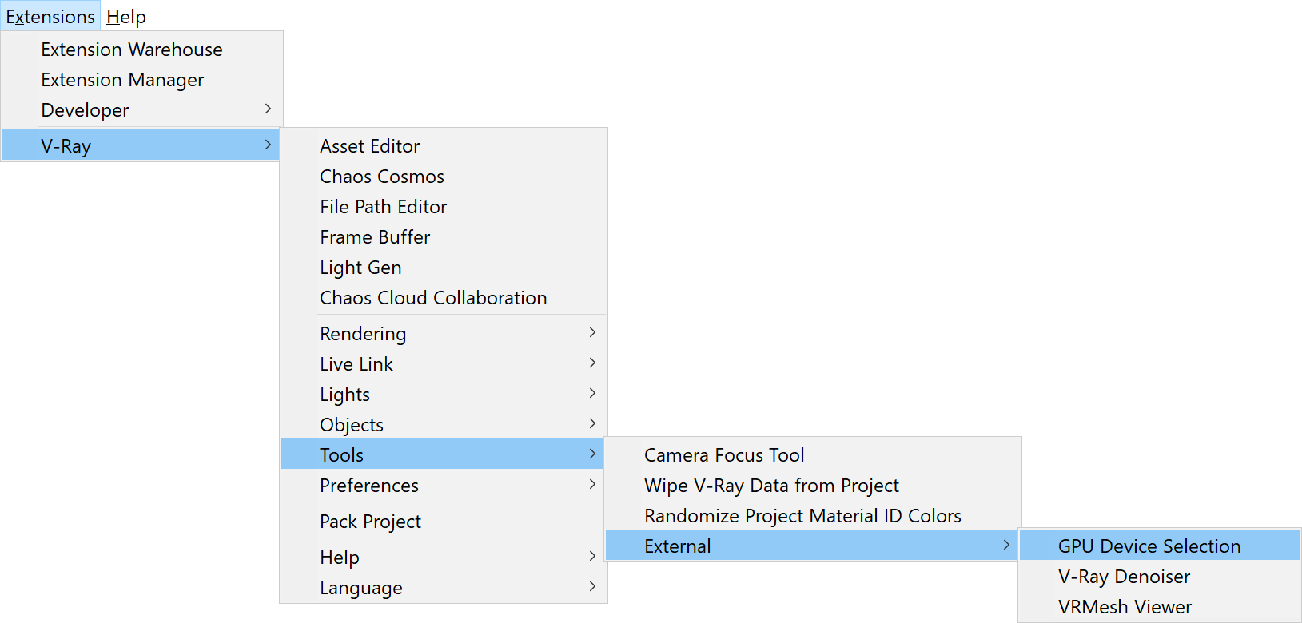Select the highlighted Tools entry
The height and width of the screenshot is (623, 1302).
(444, 455)
